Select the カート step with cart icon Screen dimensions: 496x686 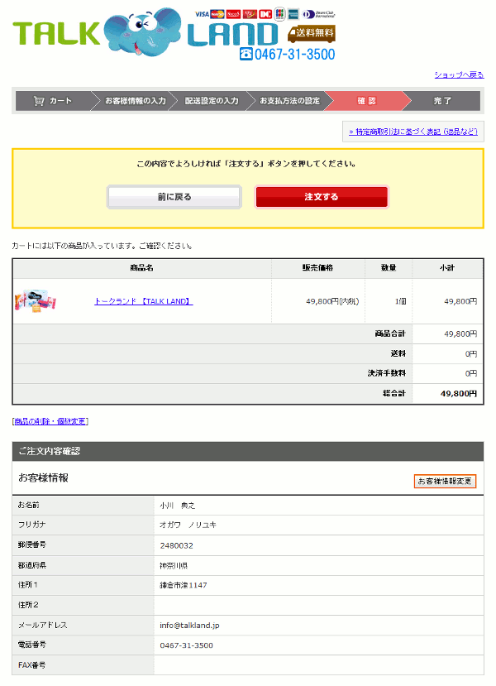[53, 101]
